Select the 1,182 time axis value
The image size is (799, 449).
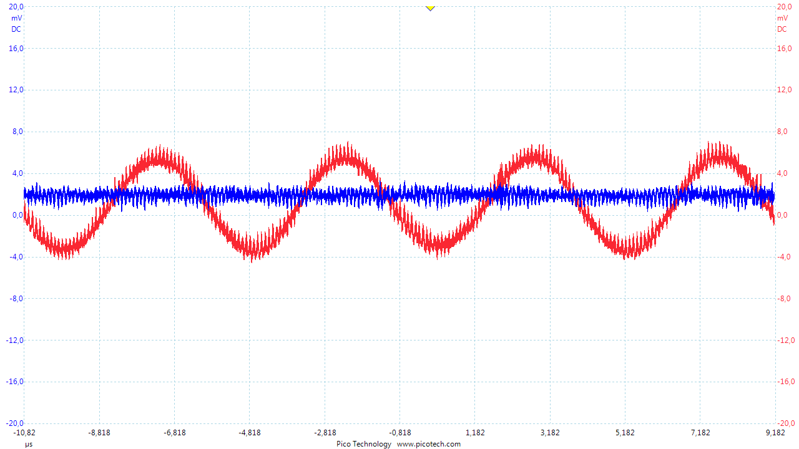pyautogui.click(x=475, y=432)
